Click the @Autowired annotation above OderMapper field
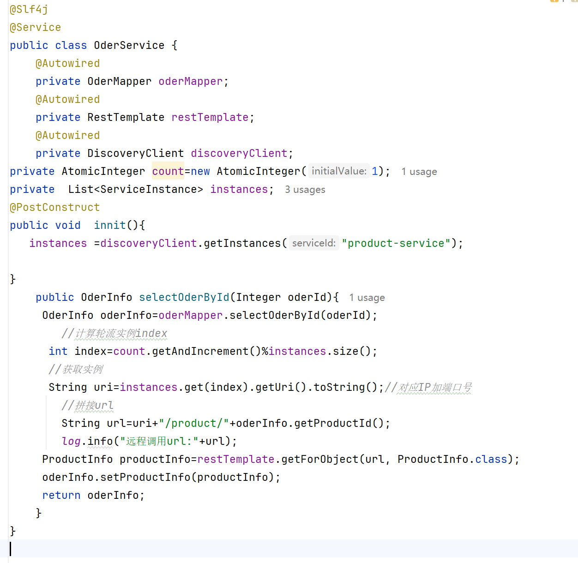The height and width of the screenshot is (563, 578). [68, 63]
